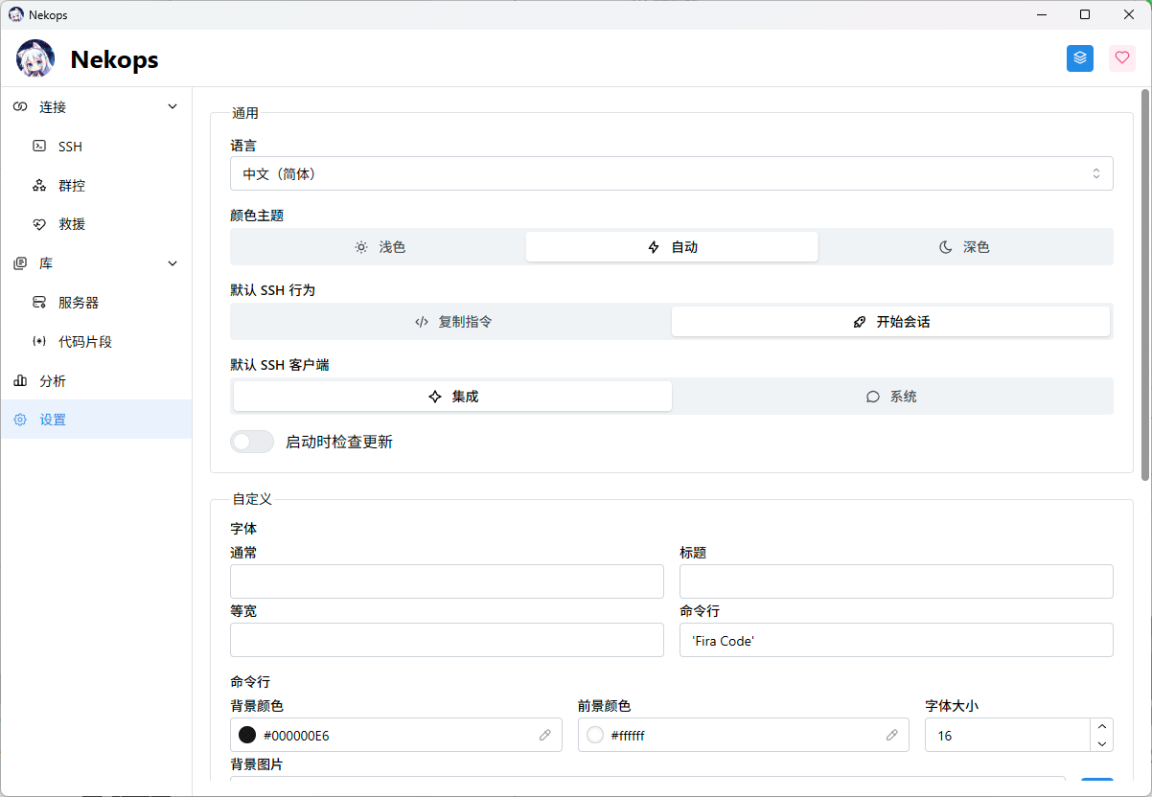Image resolution: width=1152 pixels, height=797 pixels.
Task: Go to 分析 in the sidebar
Action: tap(53, 381)
